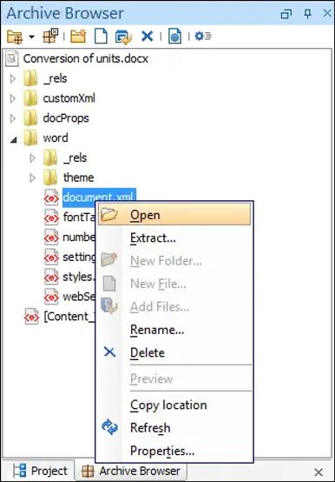Viewport: 335px width, 482px height.
Task: Click the Open Archive toolbar icon
Action: (x=15, y=37)
